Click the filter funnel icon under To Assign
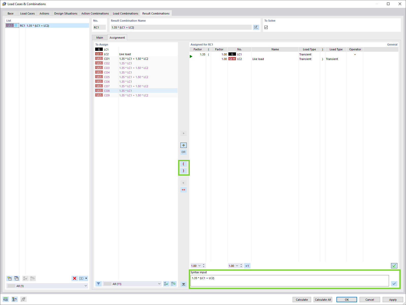 coord(98,284)
